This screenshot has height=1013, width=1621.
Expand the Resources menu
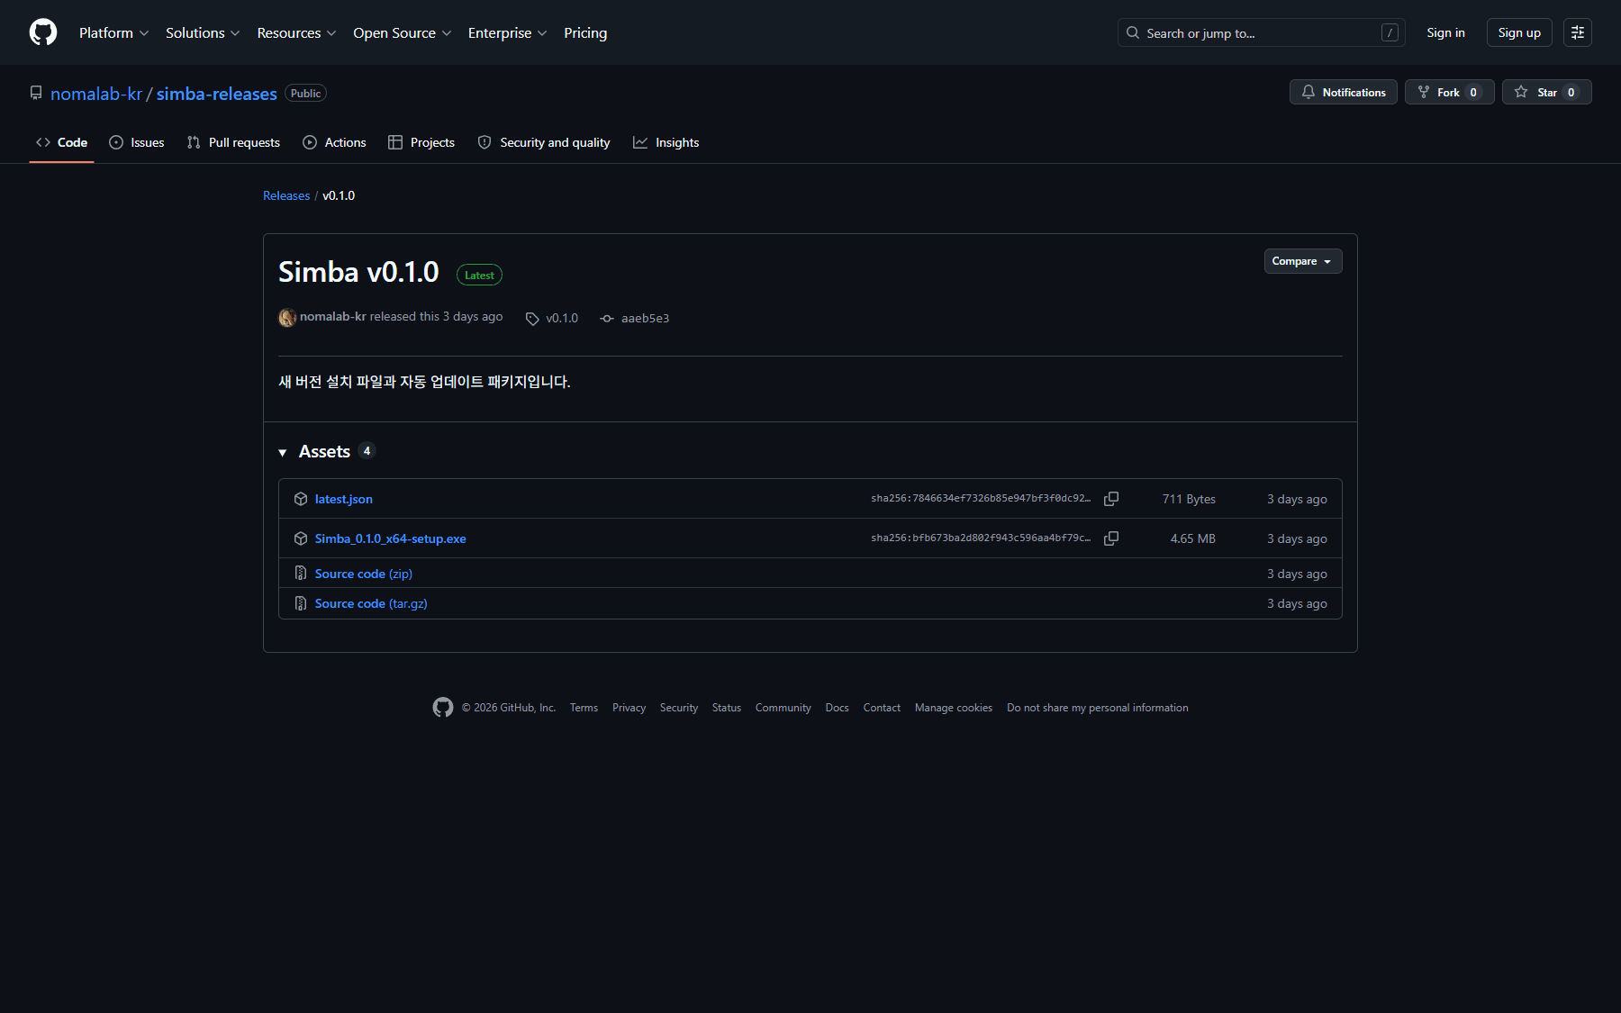pyautogui.click(x=297, y=32)
